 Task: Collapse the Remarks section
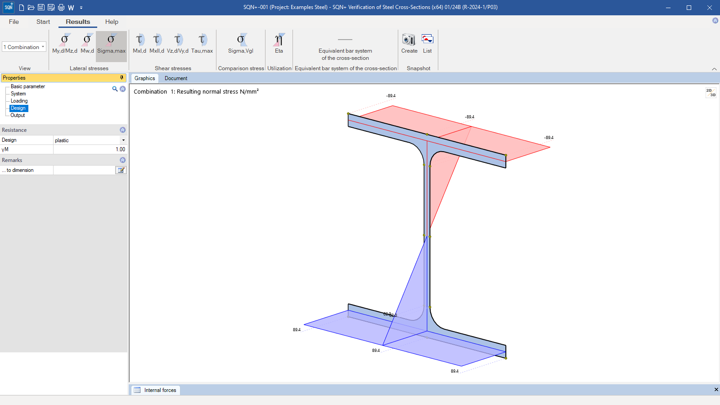[123, 160]
